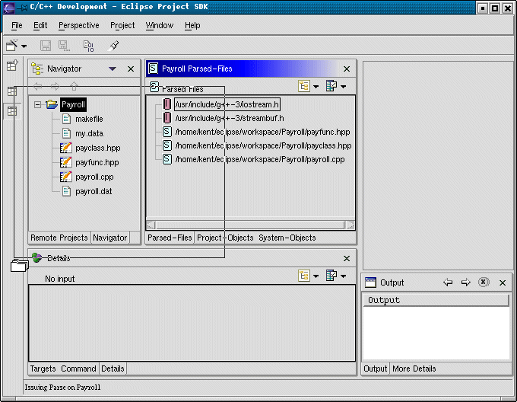Click the circled X cancel icon in Output

tap(484, 282)
